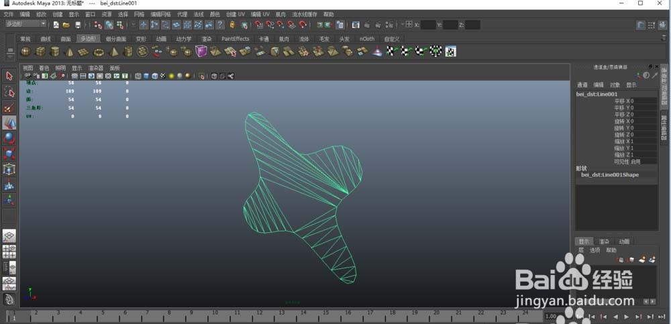Toggle wireframe shading cube in viewport

(x=138, y=76)
